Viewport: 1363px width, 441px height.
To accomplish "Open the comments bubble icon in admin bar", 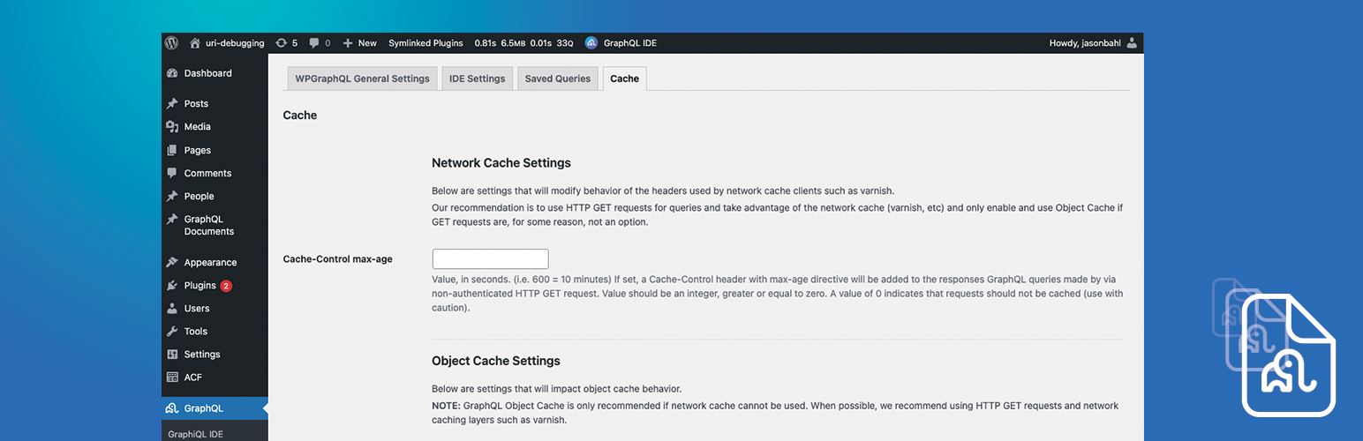I will (314, 42).
